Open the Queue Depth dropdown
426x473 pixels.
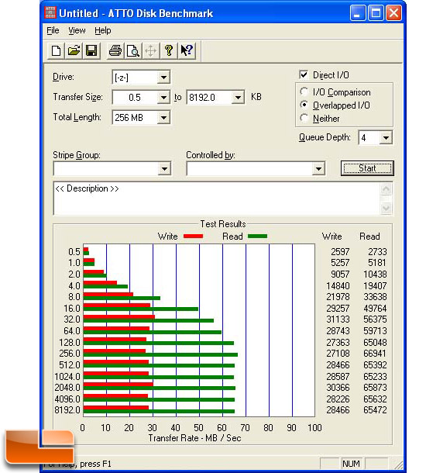point(386,138)
